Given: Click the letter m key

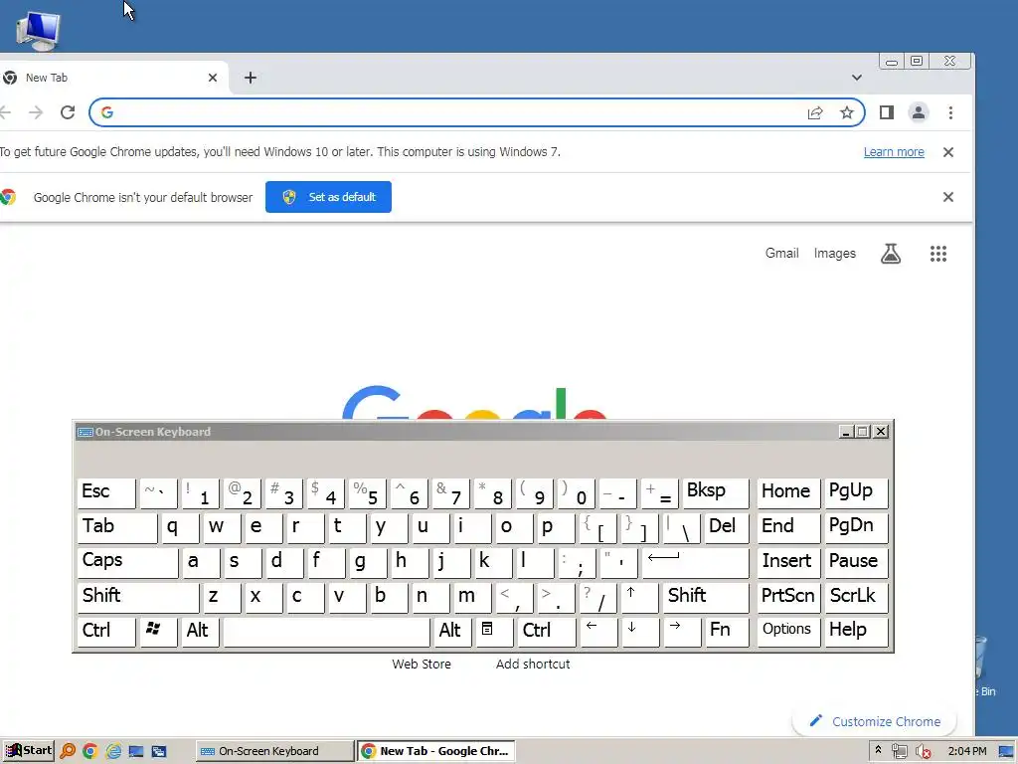Looking at the screenshot, I should tap(472, 598).
